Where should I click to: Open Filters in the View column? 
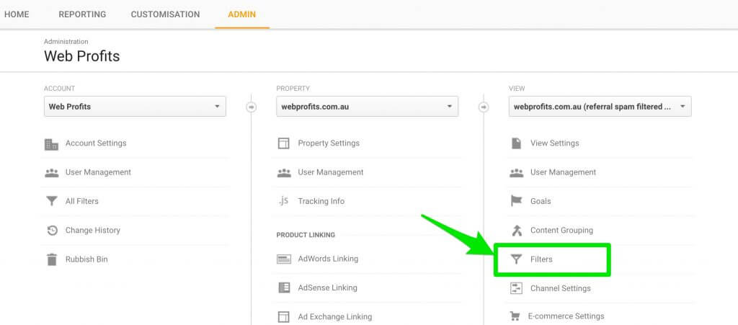pyautogui.click(x=541, y=259)
